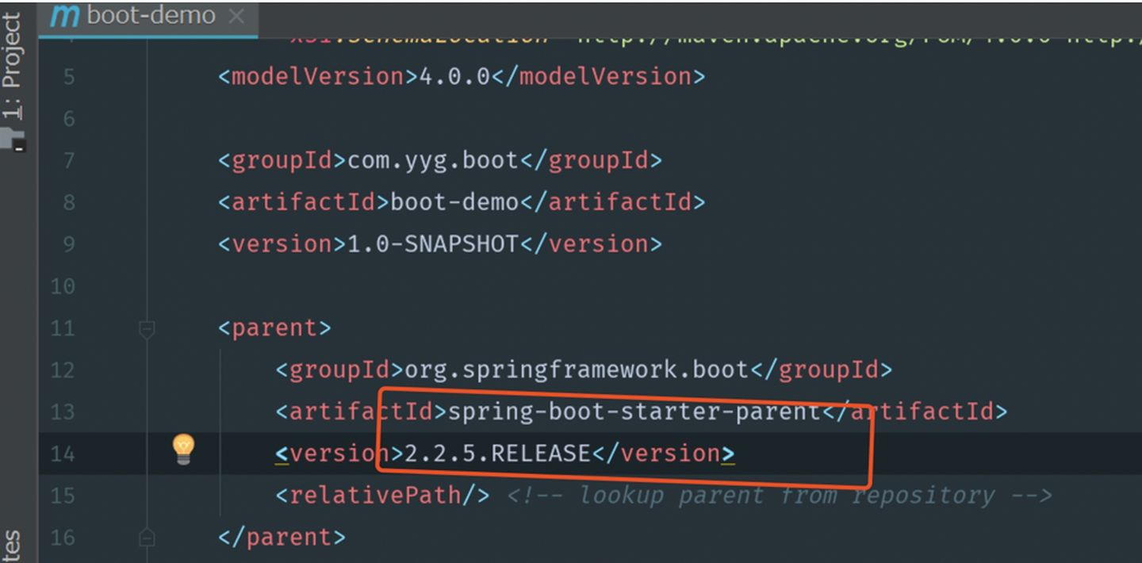The image size is (1142, 563).
Task: Click the 'lookup parent from repository' comment
Action: coord(780,496)
